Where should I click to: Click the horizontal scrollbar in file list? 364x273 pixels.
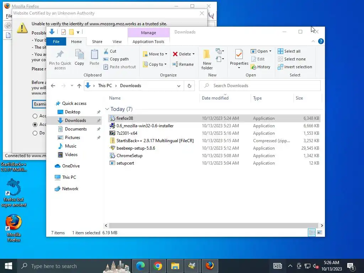[x=213, y=225]
